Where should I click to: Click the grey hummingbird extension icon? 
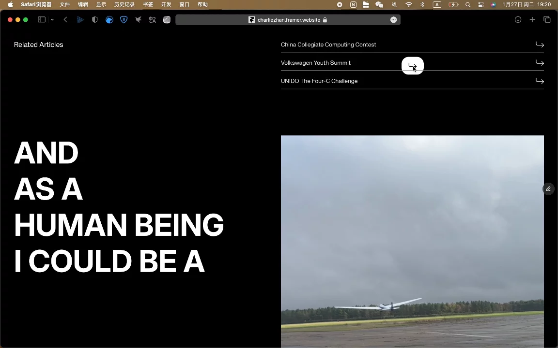139,20
